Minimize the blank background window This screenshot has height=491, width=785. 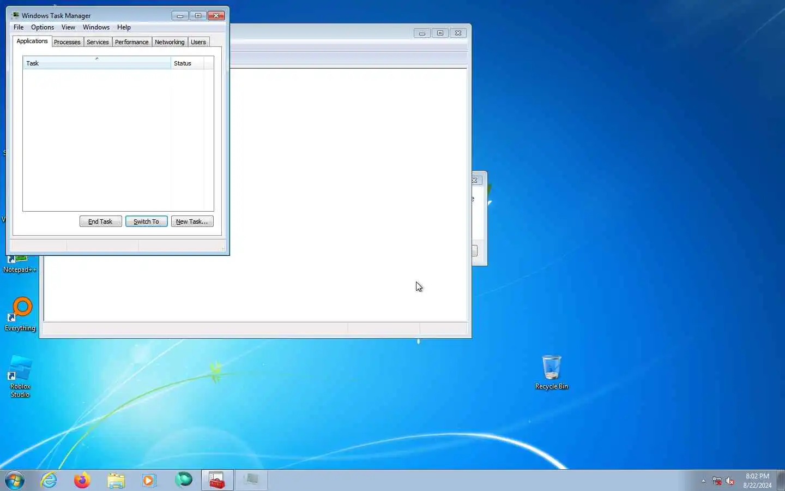point(422,33)
